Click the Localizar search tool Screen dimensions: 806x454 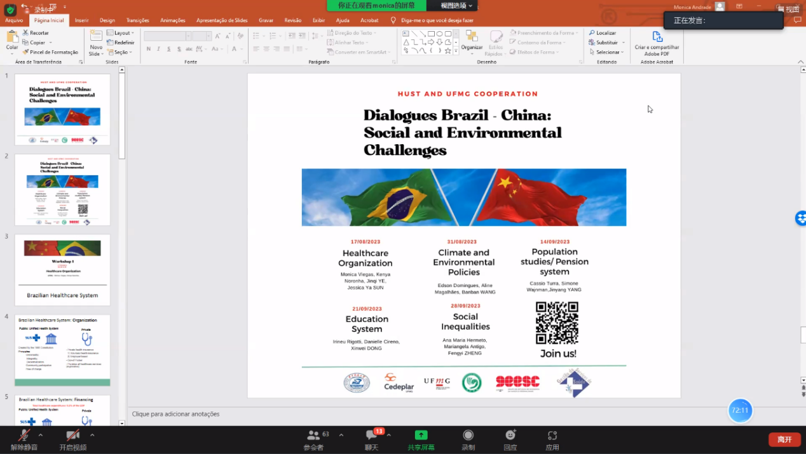point(603,33)
